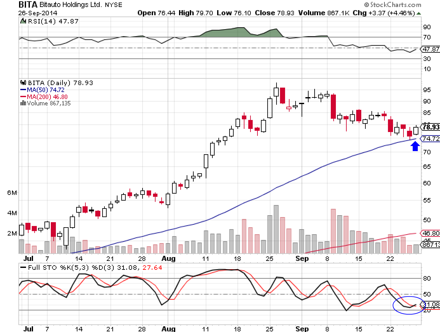Click the red 27.64 stochastic %D value

(x=152, y=268)
